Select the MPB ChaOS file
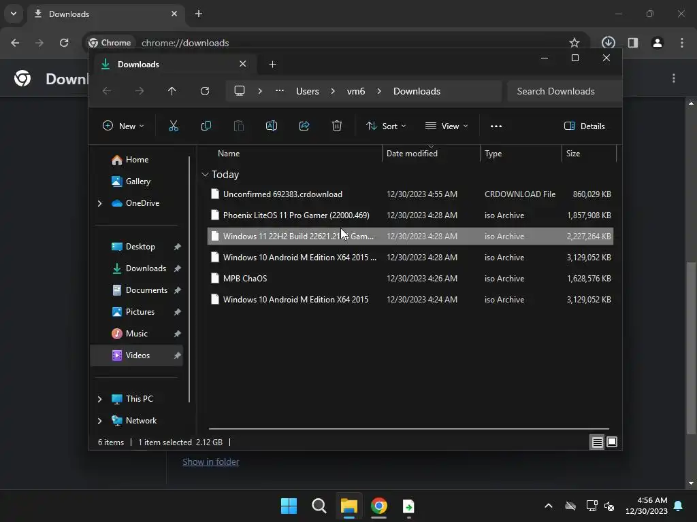 410,279
